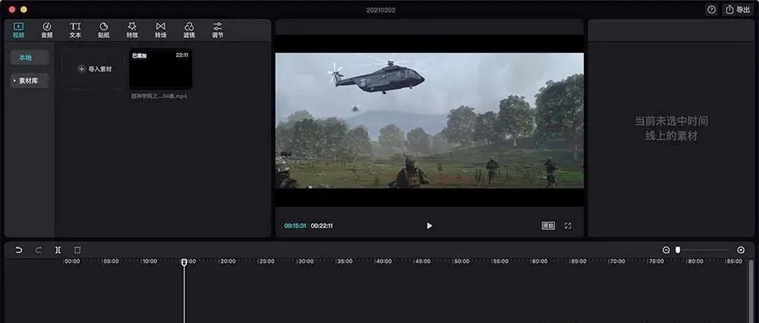Click the 导出 (Export) button

tap(738, 10)
